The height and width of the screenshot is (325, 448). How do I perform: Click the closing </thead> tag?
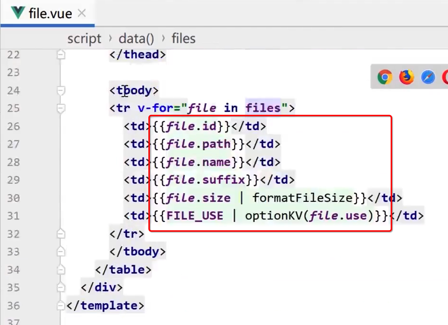[x=138, y=55]
